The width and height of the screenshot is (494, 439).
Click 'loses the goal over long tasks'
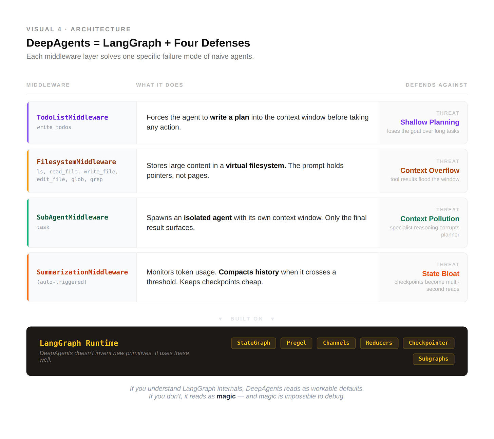(x=423, y=131)
